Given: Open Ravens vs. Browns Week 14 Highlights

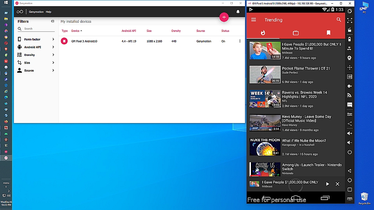Looking at the screenshot, I should [296, 99].
